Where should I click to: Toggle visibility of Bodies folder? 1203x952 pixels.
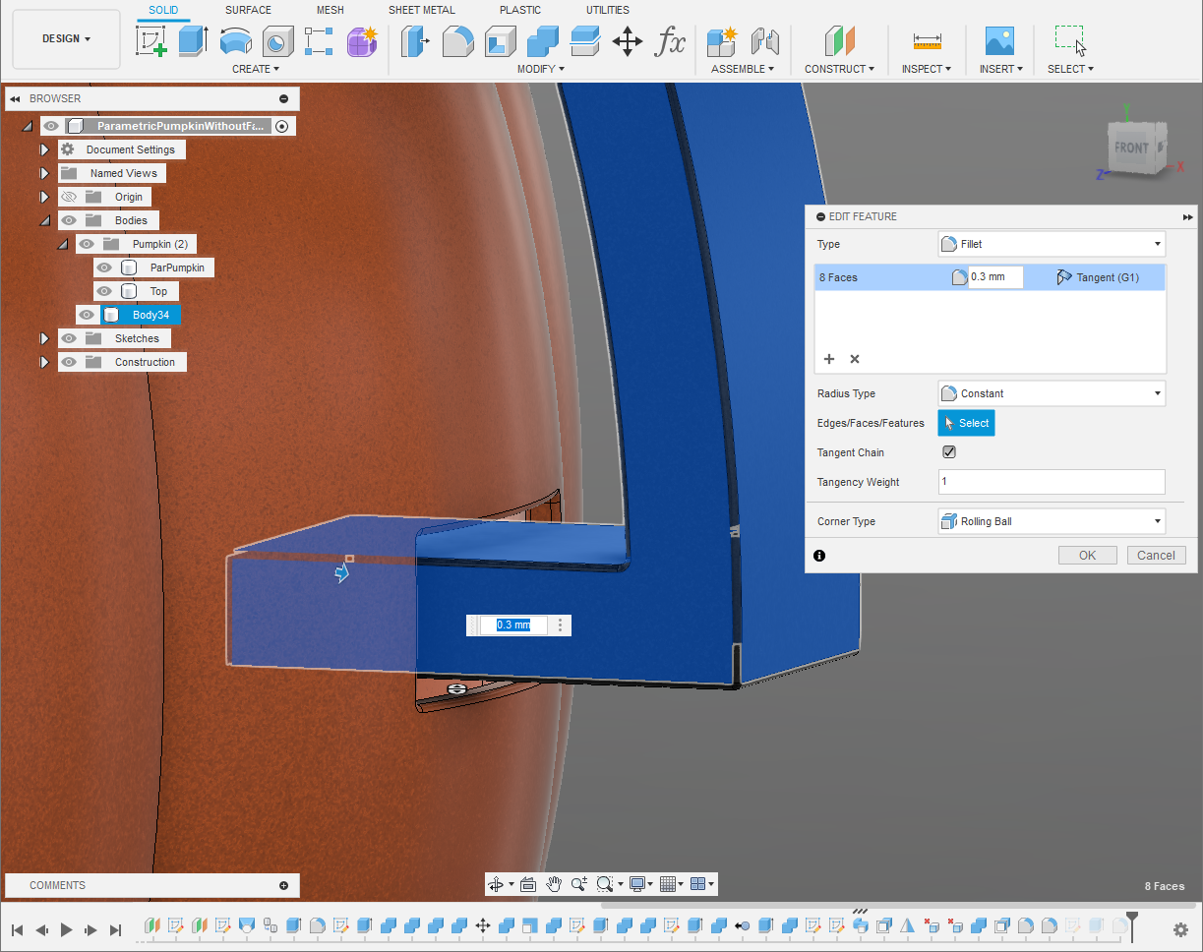pyautogui.click(x=69, y=220)
